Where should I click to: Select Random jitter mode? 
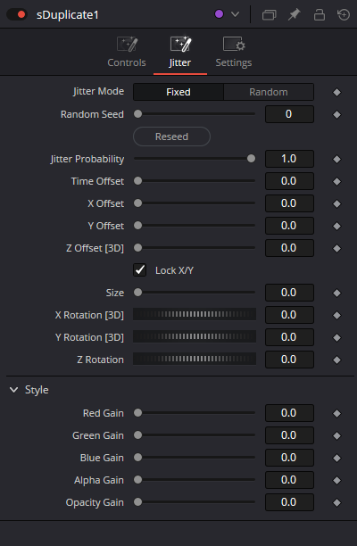click(x=269, y=92)
